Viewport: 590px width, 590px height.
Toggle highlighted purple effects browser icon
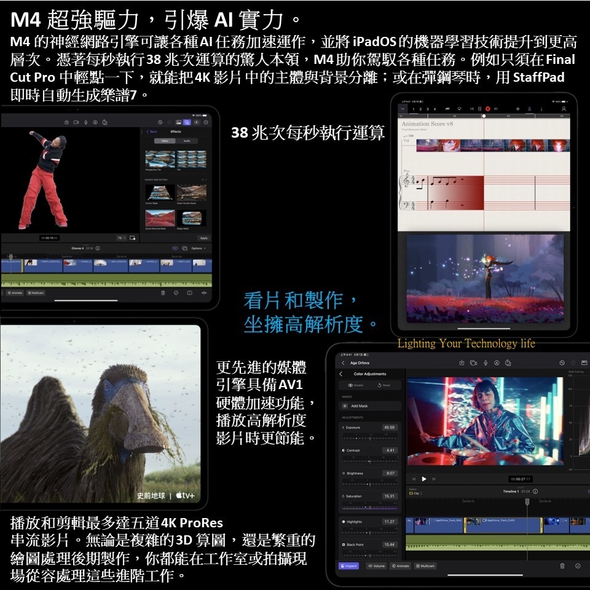(187, 122)
